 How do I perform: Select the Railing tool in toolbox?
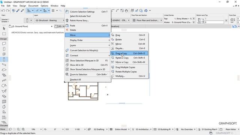click(4, 80)
